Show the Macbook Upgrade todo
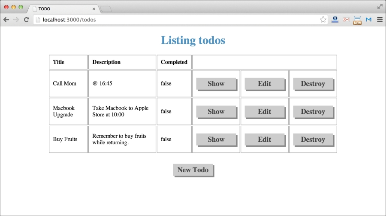 [x=216, y=112]
